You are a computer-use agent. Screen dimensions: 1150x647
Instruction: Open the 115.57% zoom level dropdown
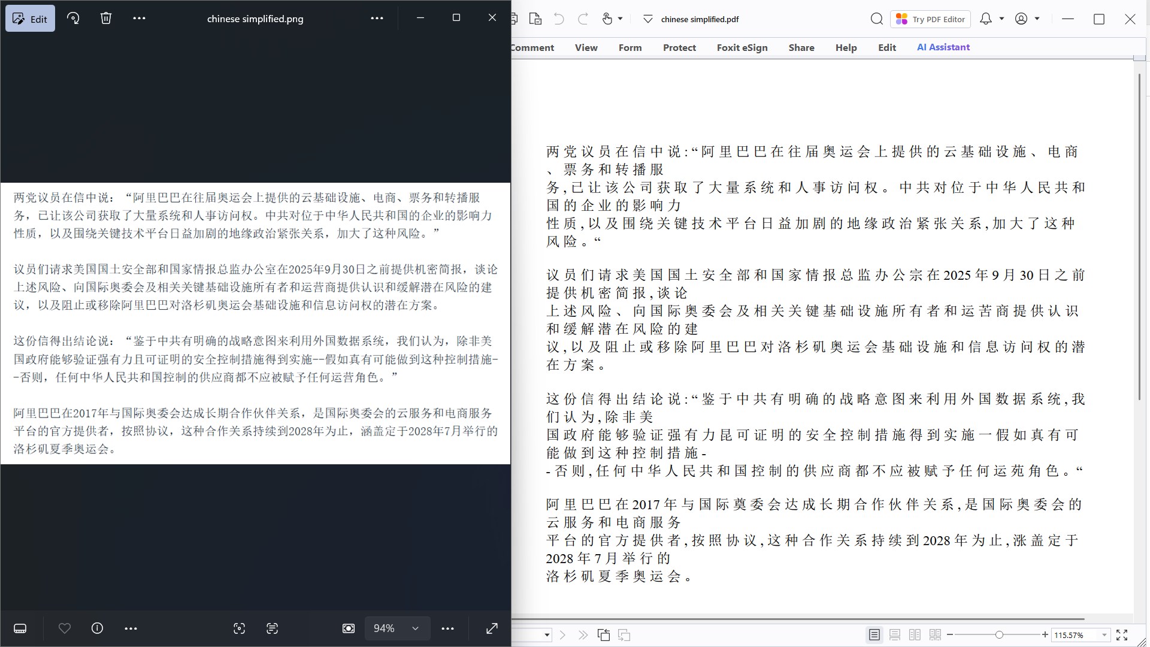pos(1104,635)
